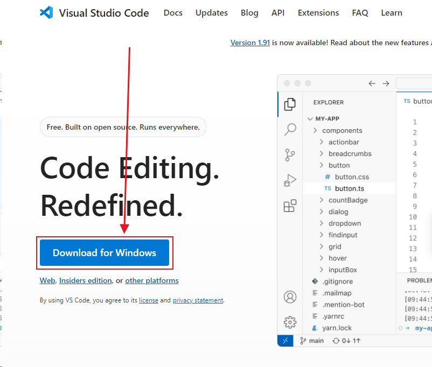
Task: Click the Visual Studio Code logo icon
Action: (46, 12)
